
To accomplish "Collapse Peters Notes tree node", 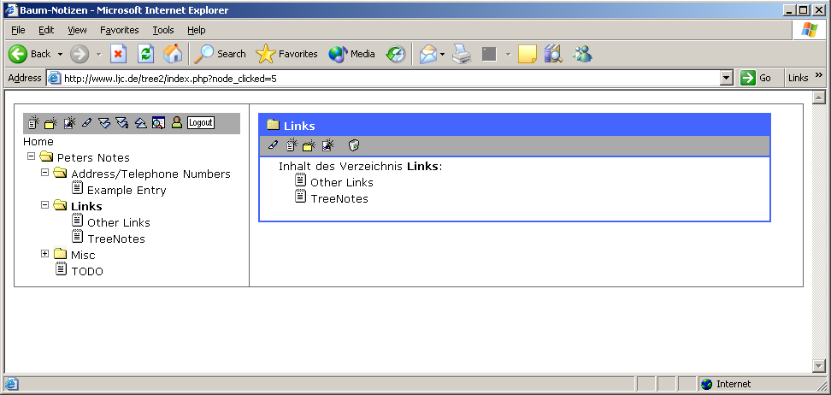I will point(32,156).
